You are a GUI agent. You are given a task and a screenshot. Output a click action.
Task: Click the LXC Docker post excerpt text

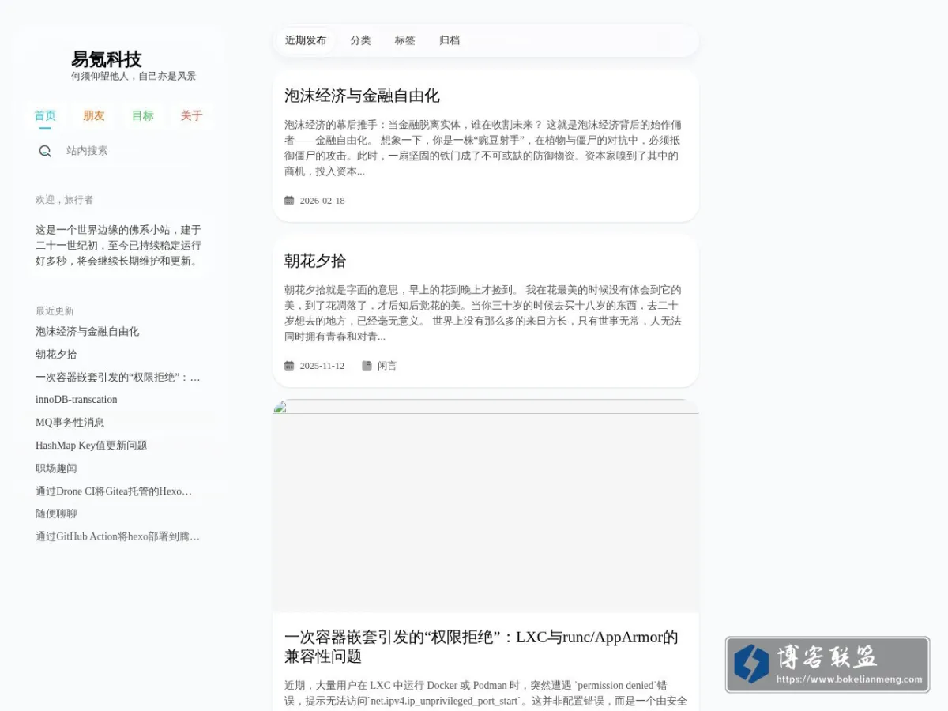[486, 693]
